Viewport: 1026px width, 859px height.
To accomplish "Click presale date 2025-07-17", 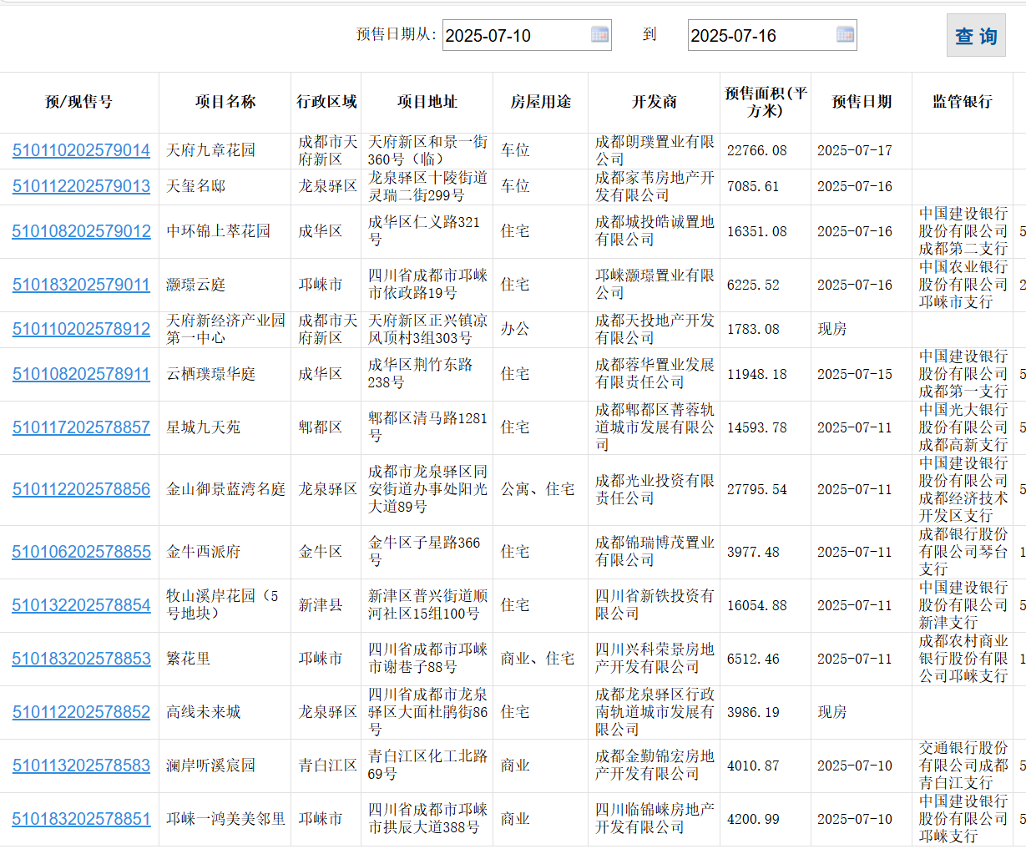I will coord(855,150).
